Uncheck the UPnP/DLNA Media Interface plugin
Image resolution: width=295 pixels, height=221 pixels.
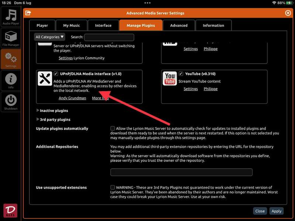(x=56, y=74)
